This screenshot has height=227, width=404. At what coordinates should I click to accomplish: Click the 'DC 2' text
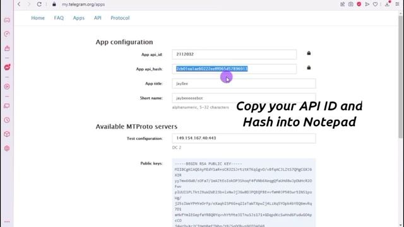point(177,148)
